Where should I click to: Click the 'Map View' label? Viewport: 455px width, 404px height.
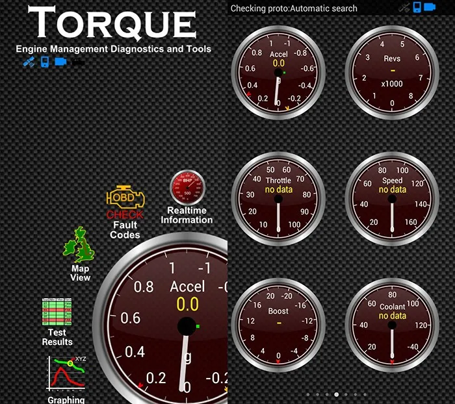click(81, 273)
